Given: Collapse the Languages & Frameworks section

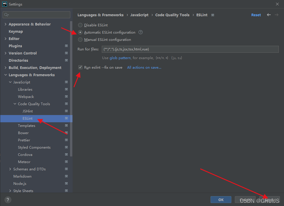Looking at the screenshot, I should [x=5, y=75].
